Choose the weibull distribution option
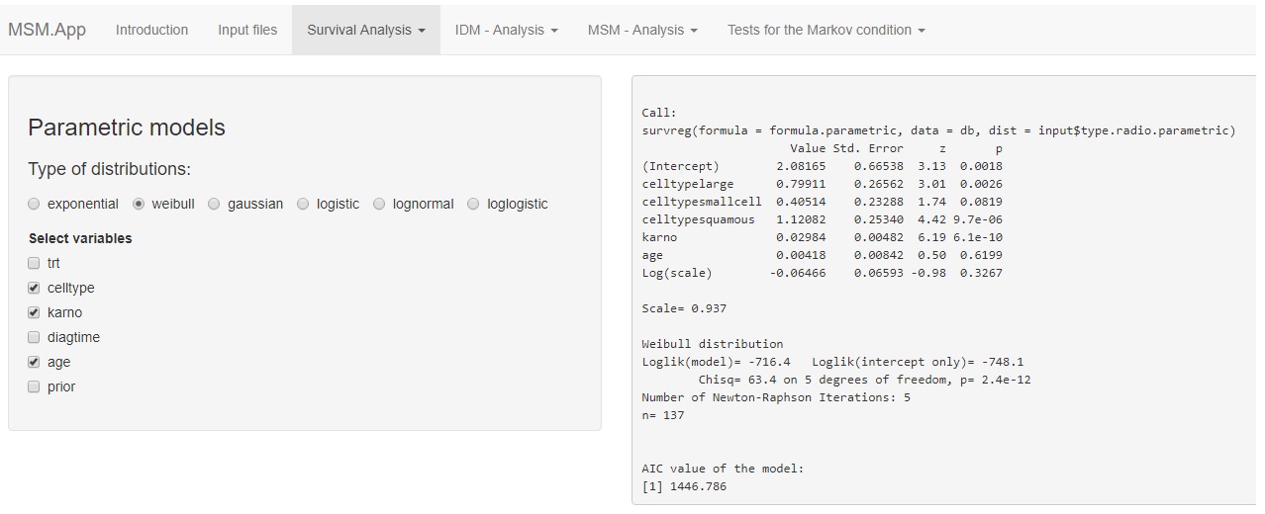1265x514 pixels. (139, 204)
